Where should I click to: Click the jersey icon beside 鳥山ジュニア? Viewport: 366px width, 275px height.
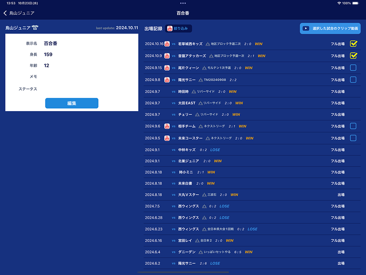coord(35,28)
